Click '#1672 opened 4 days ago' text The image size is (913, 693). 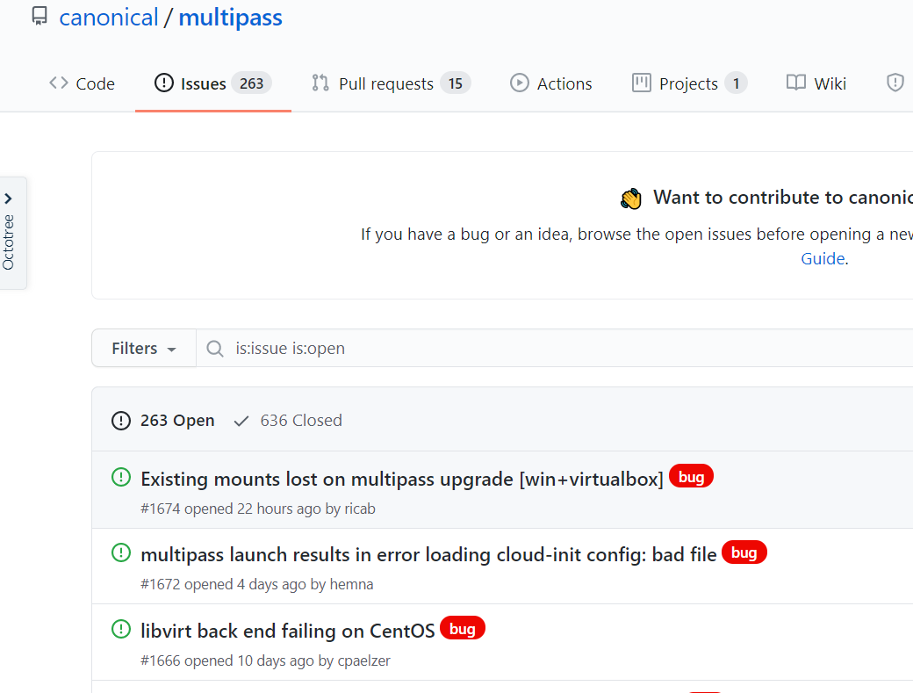pos(223,585)
